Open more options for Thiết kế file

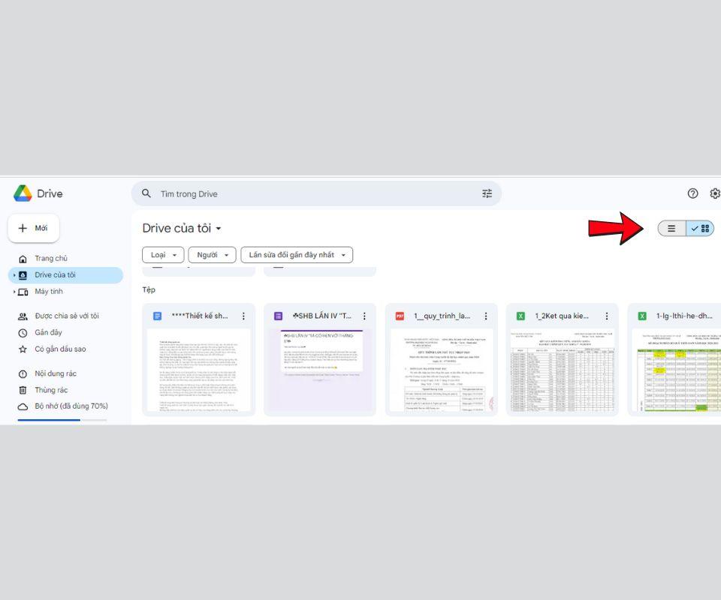coord(243,316)
